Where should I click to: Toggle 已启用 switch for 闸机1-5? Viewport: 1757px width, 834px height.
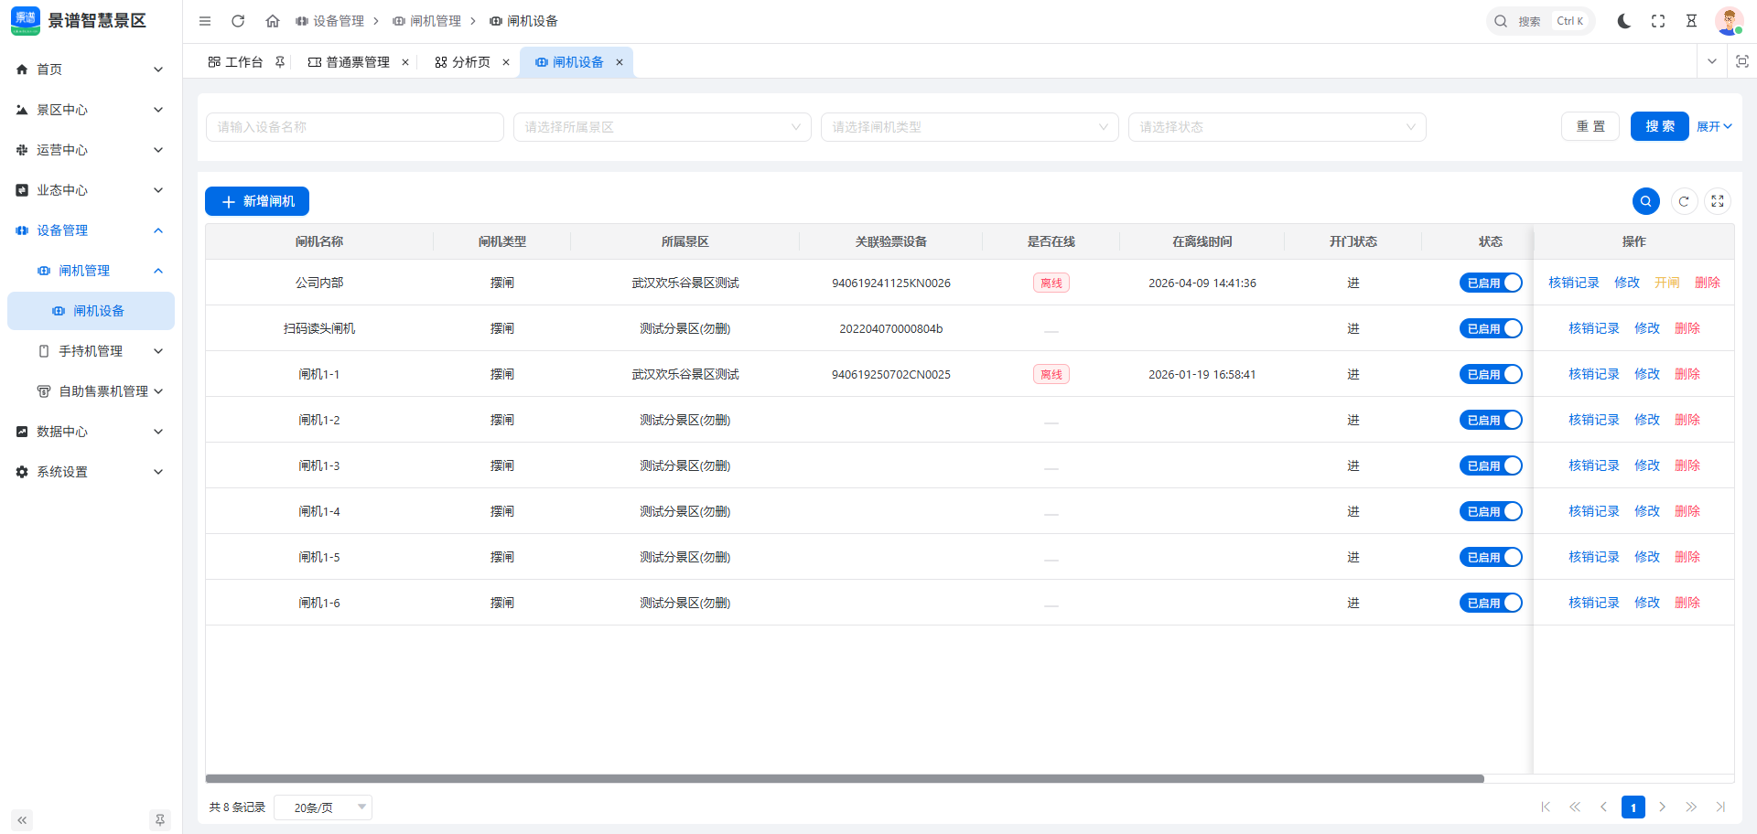[x=1491, y=557]
